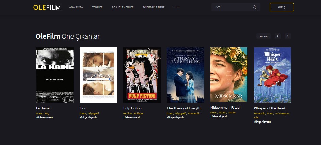Click the search magnifier icon
This screenshot has height=145, width=321.
[254, 7]
